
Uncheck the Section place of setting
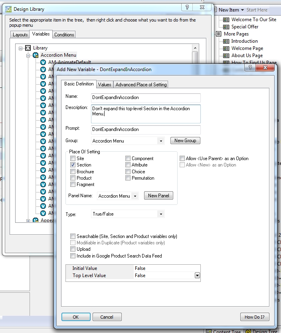73,165
